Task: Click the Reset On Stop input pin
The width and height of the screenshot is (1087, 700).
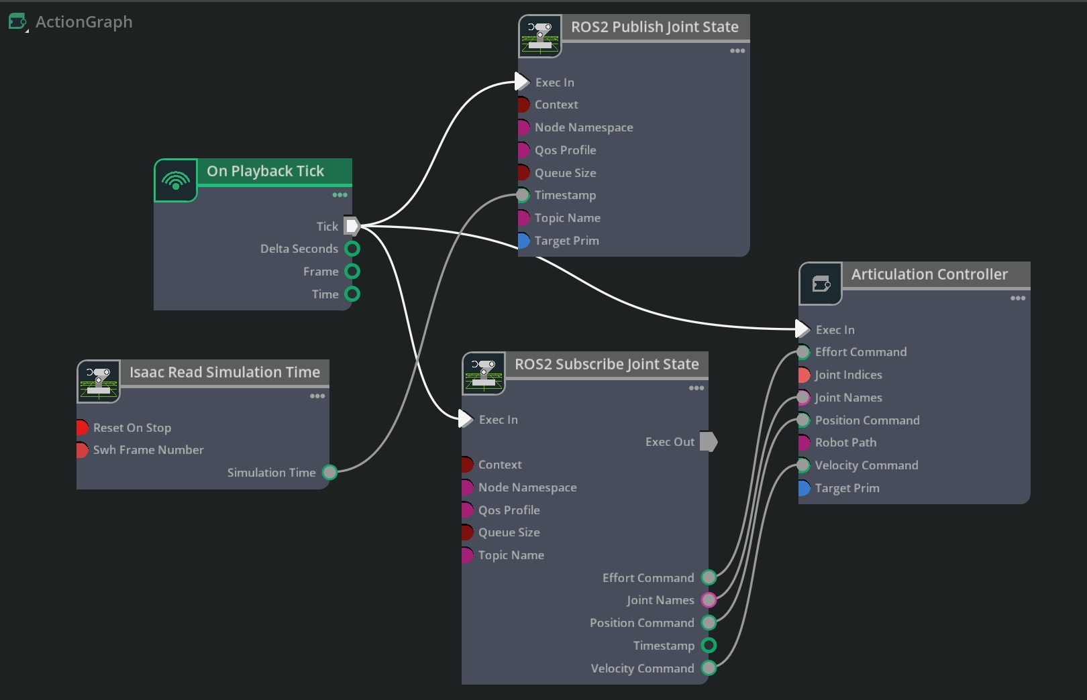Action: tap(83, 428)
